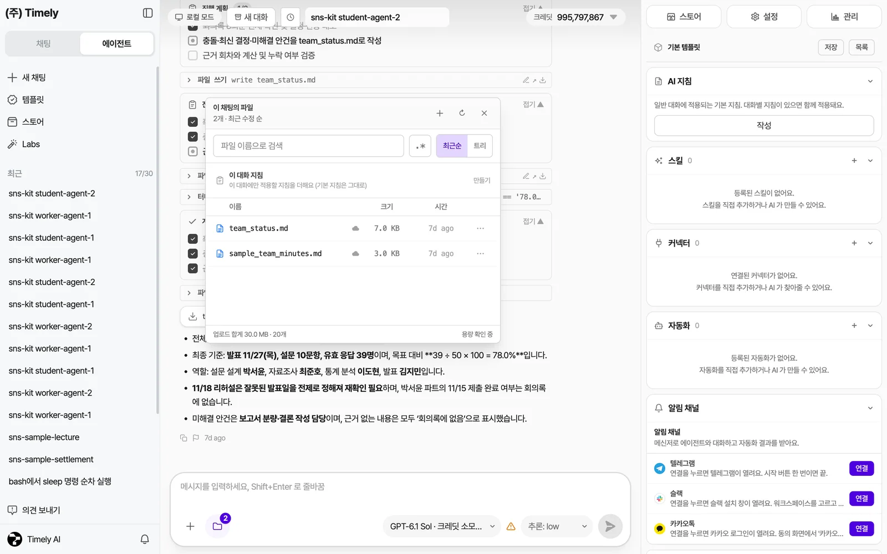Open sns-sample-lecture chat in sidebar
The width and height of the screenshot is (887, 554).
click(44, 438)
